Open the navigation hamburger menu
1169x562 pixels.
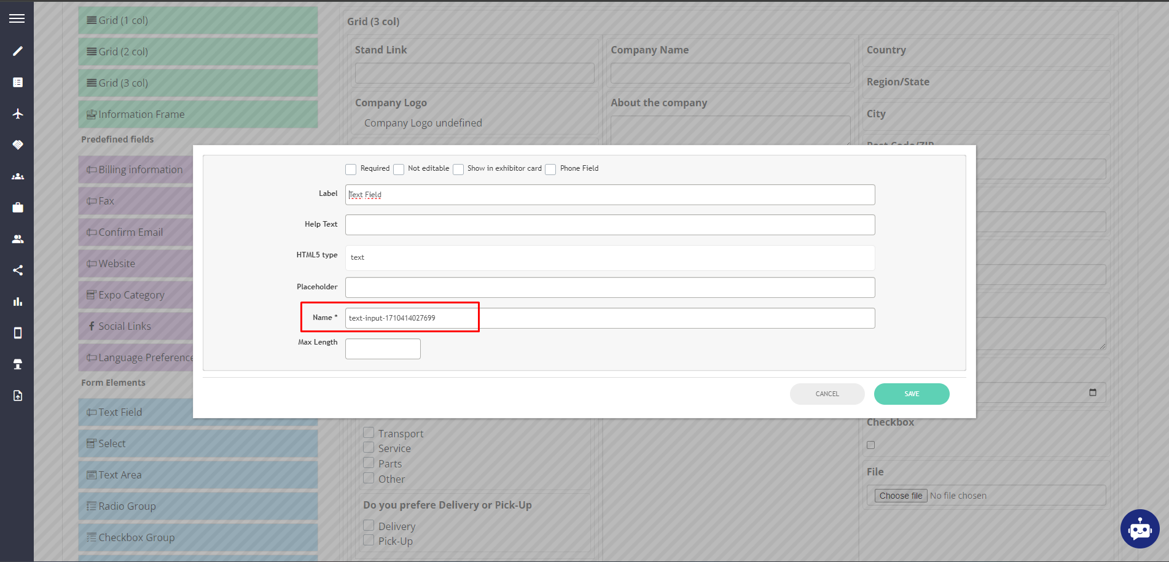(x=17, y=18)
